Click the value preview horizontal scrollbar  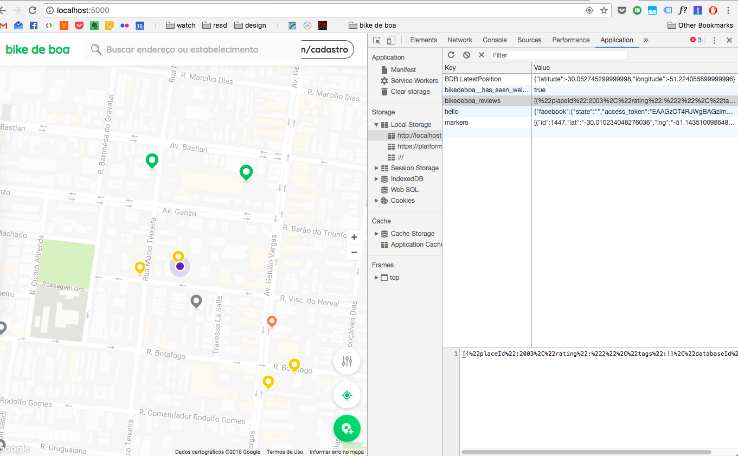[x=586, y=452]
